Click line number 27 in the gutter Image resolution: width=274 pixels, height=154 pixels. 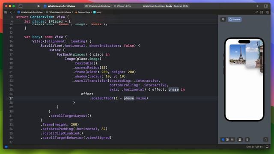click(x=11, y=98)
